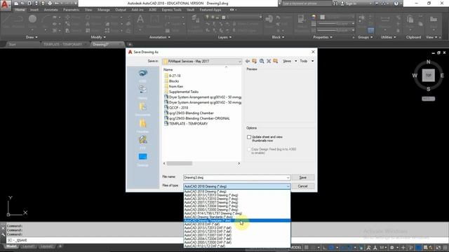
Task: Click S on the ViewCube compass
Action: (x=429, y=89)
